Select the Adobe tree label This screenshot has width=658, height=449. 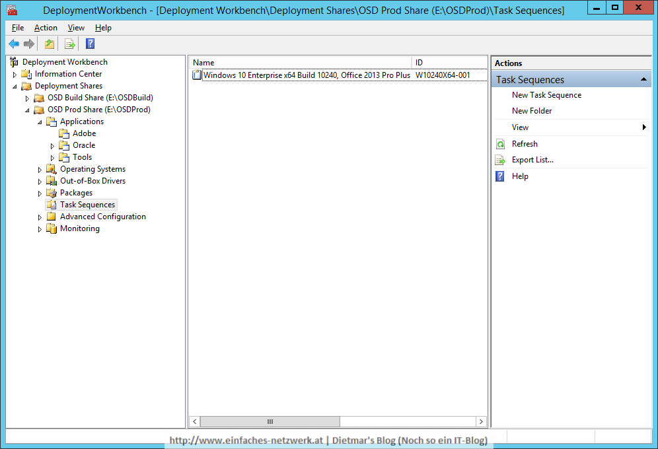(85, 133)
